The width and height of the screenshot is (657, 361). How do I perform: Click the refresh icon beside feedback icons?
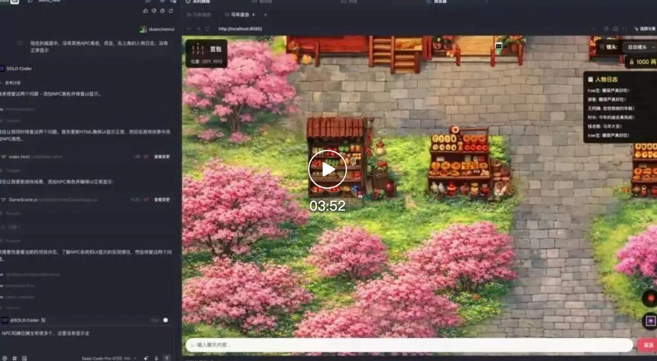click(171, 11)
